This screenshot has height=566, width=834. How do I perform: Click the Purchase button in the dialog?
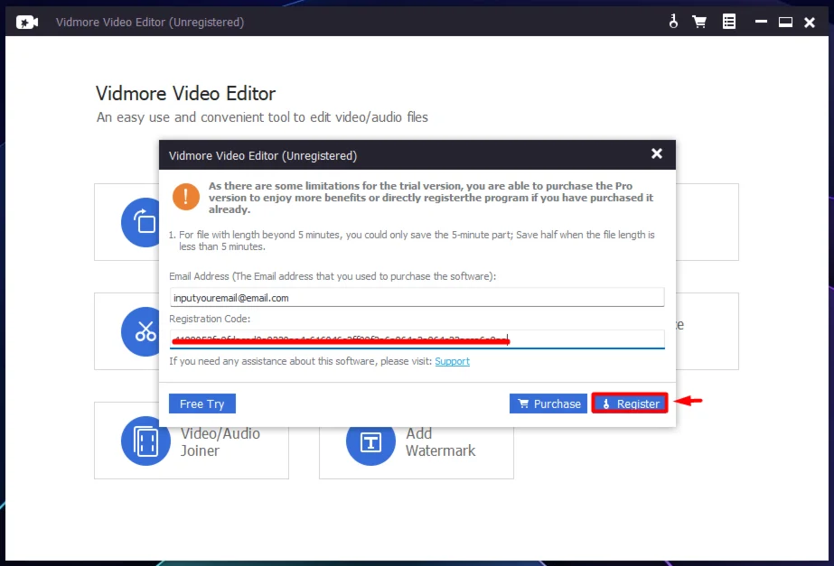click(x=548, y=404)
